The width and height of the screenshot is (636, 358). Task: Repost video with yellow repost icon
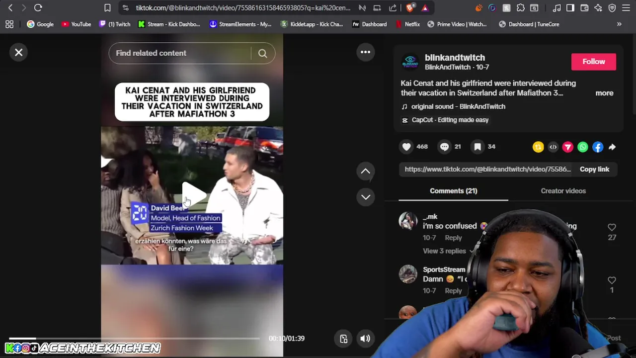(538, 147)
